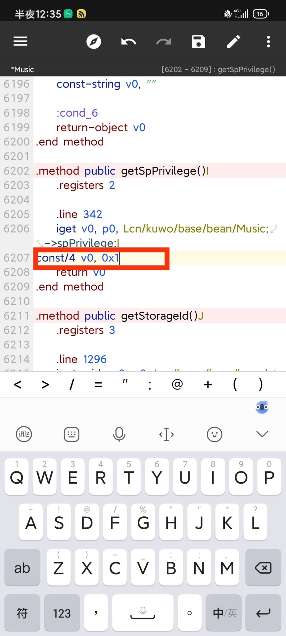Save the file with floppy icon
This screenshot has height=636, width=286.
click(x=199, y=42)
